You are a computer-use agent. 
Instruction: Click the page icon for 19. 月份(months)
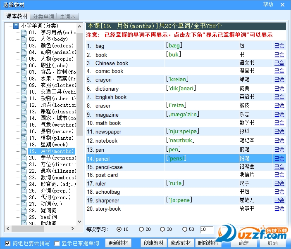click(24, 151)
